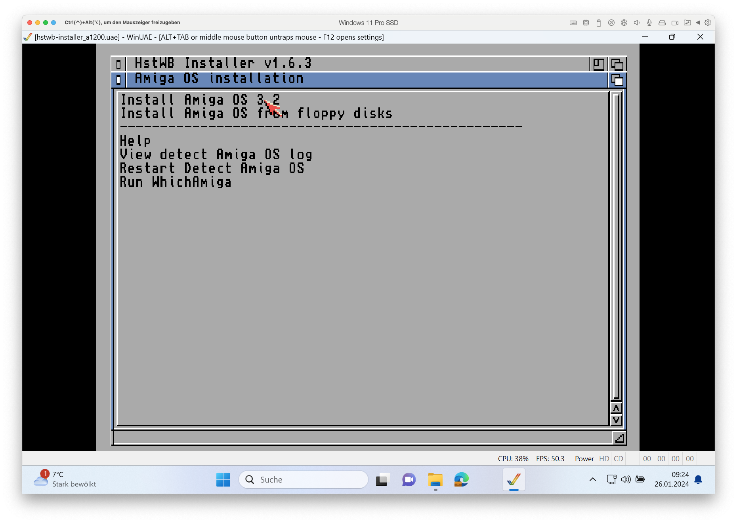Select Install Amiga OS from floppy disks
Screen dimensions: 737x523
click(256, 114)
